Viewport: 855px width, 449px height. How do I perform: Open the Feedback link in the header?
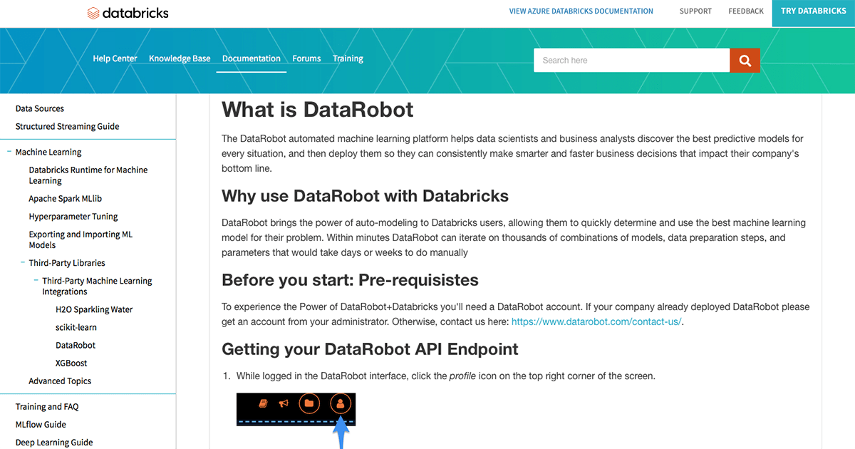click(x=745, y=11)
